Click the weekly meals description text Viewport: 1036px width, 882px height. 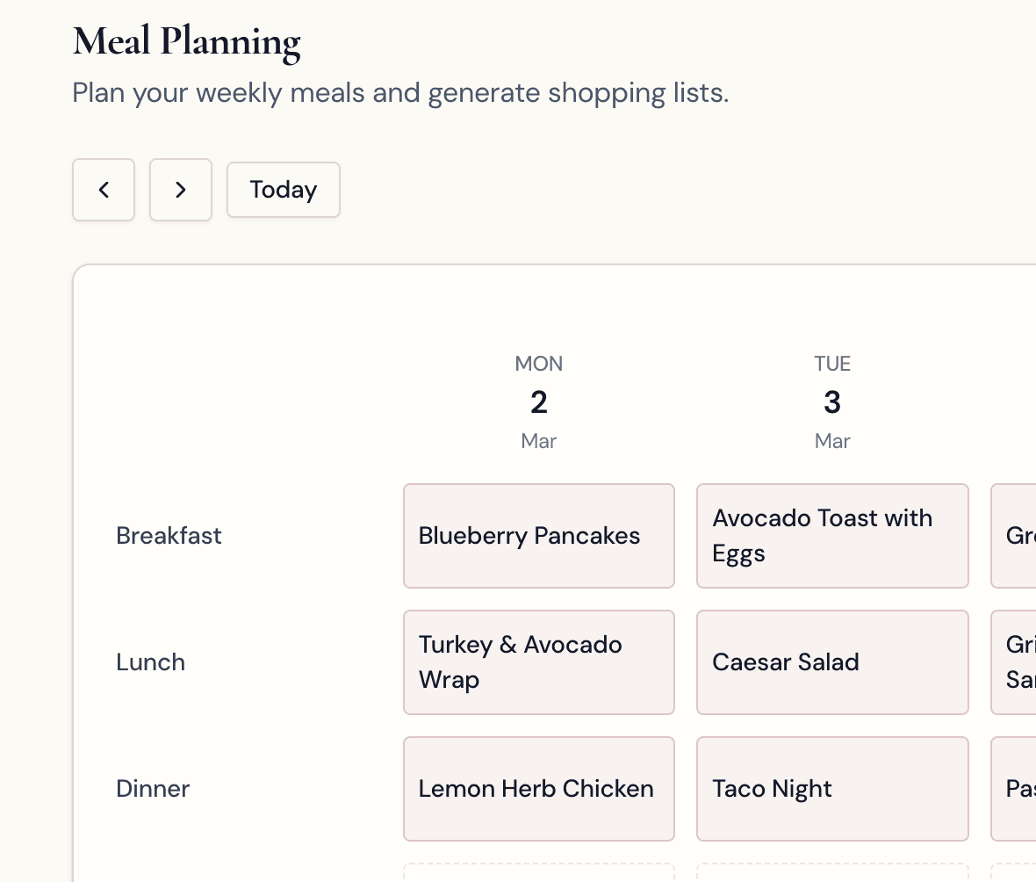coord(400,92)
